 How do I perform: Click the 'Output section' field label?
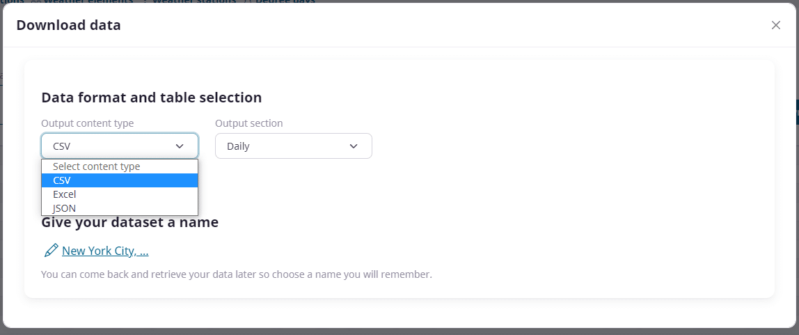(x=248, y=123)
